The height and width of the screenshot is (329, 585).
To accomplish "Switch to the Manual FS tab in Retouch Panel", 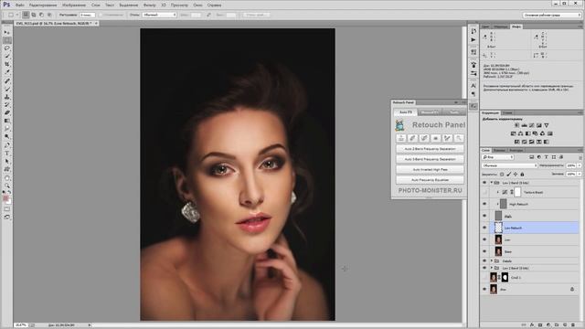I will point(430,111).
